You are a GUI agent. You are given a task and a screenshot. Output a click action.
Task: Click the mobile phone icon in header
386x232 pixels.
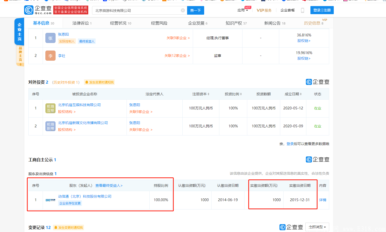302,10
